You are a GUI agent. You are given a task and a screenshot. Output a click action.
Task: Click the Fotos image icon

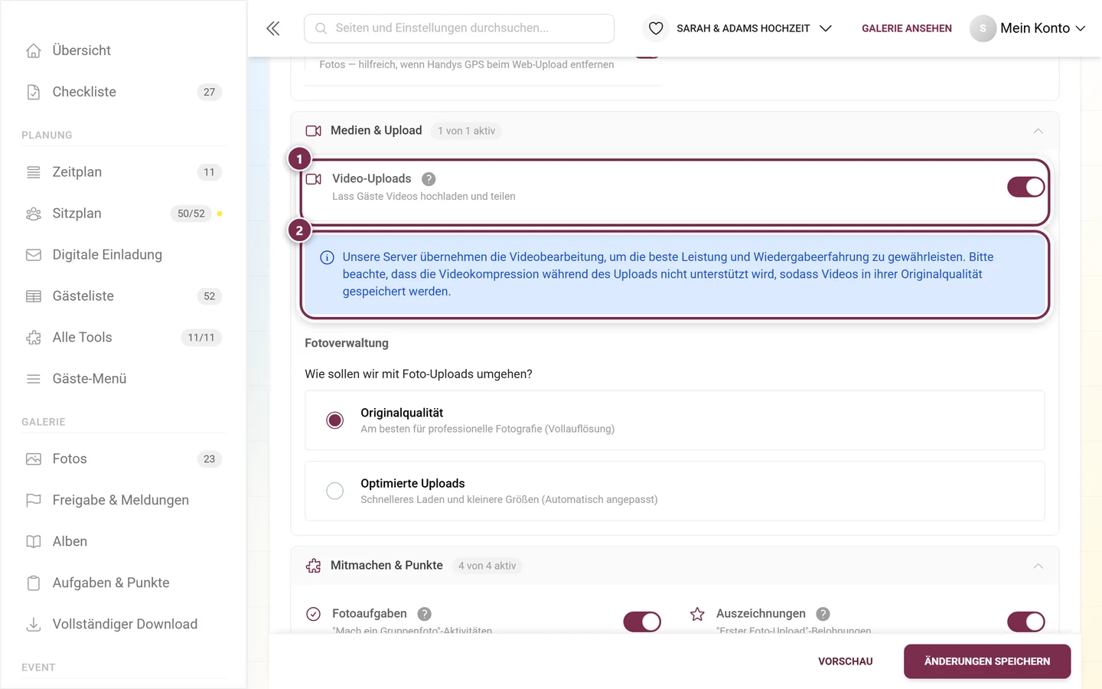tap(34, 459)
